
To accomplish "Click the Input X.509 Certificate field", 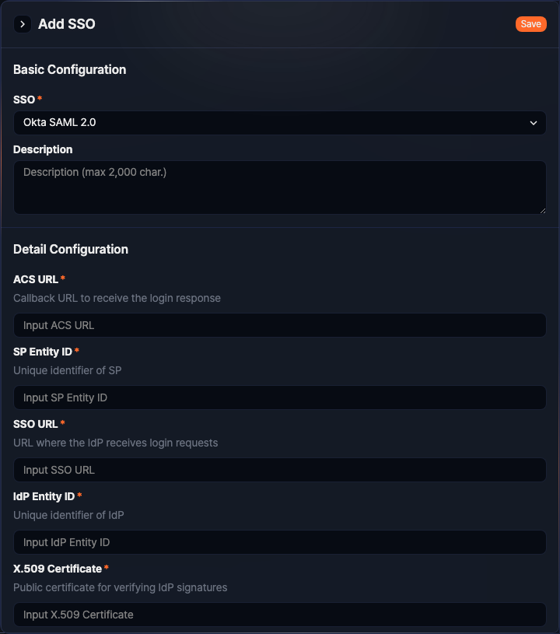I will point(279,615).
